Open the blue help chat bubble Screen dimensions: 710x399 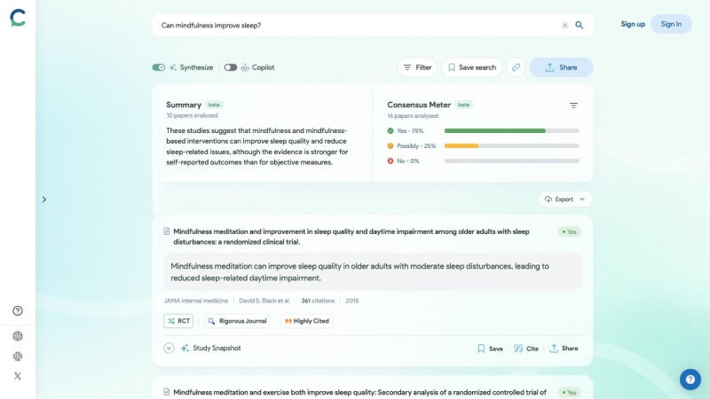(x=690, y=379)
